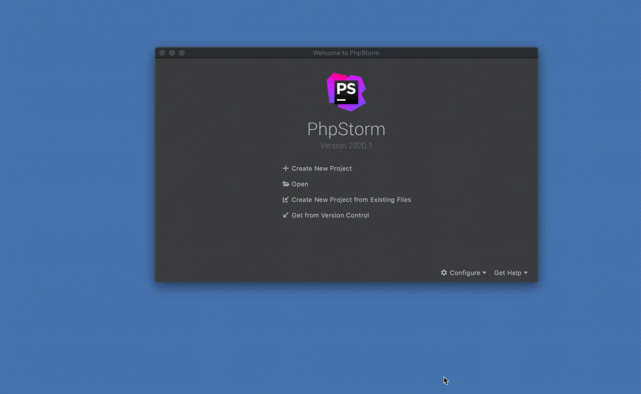Click the large PhpStorm title text

346,129
